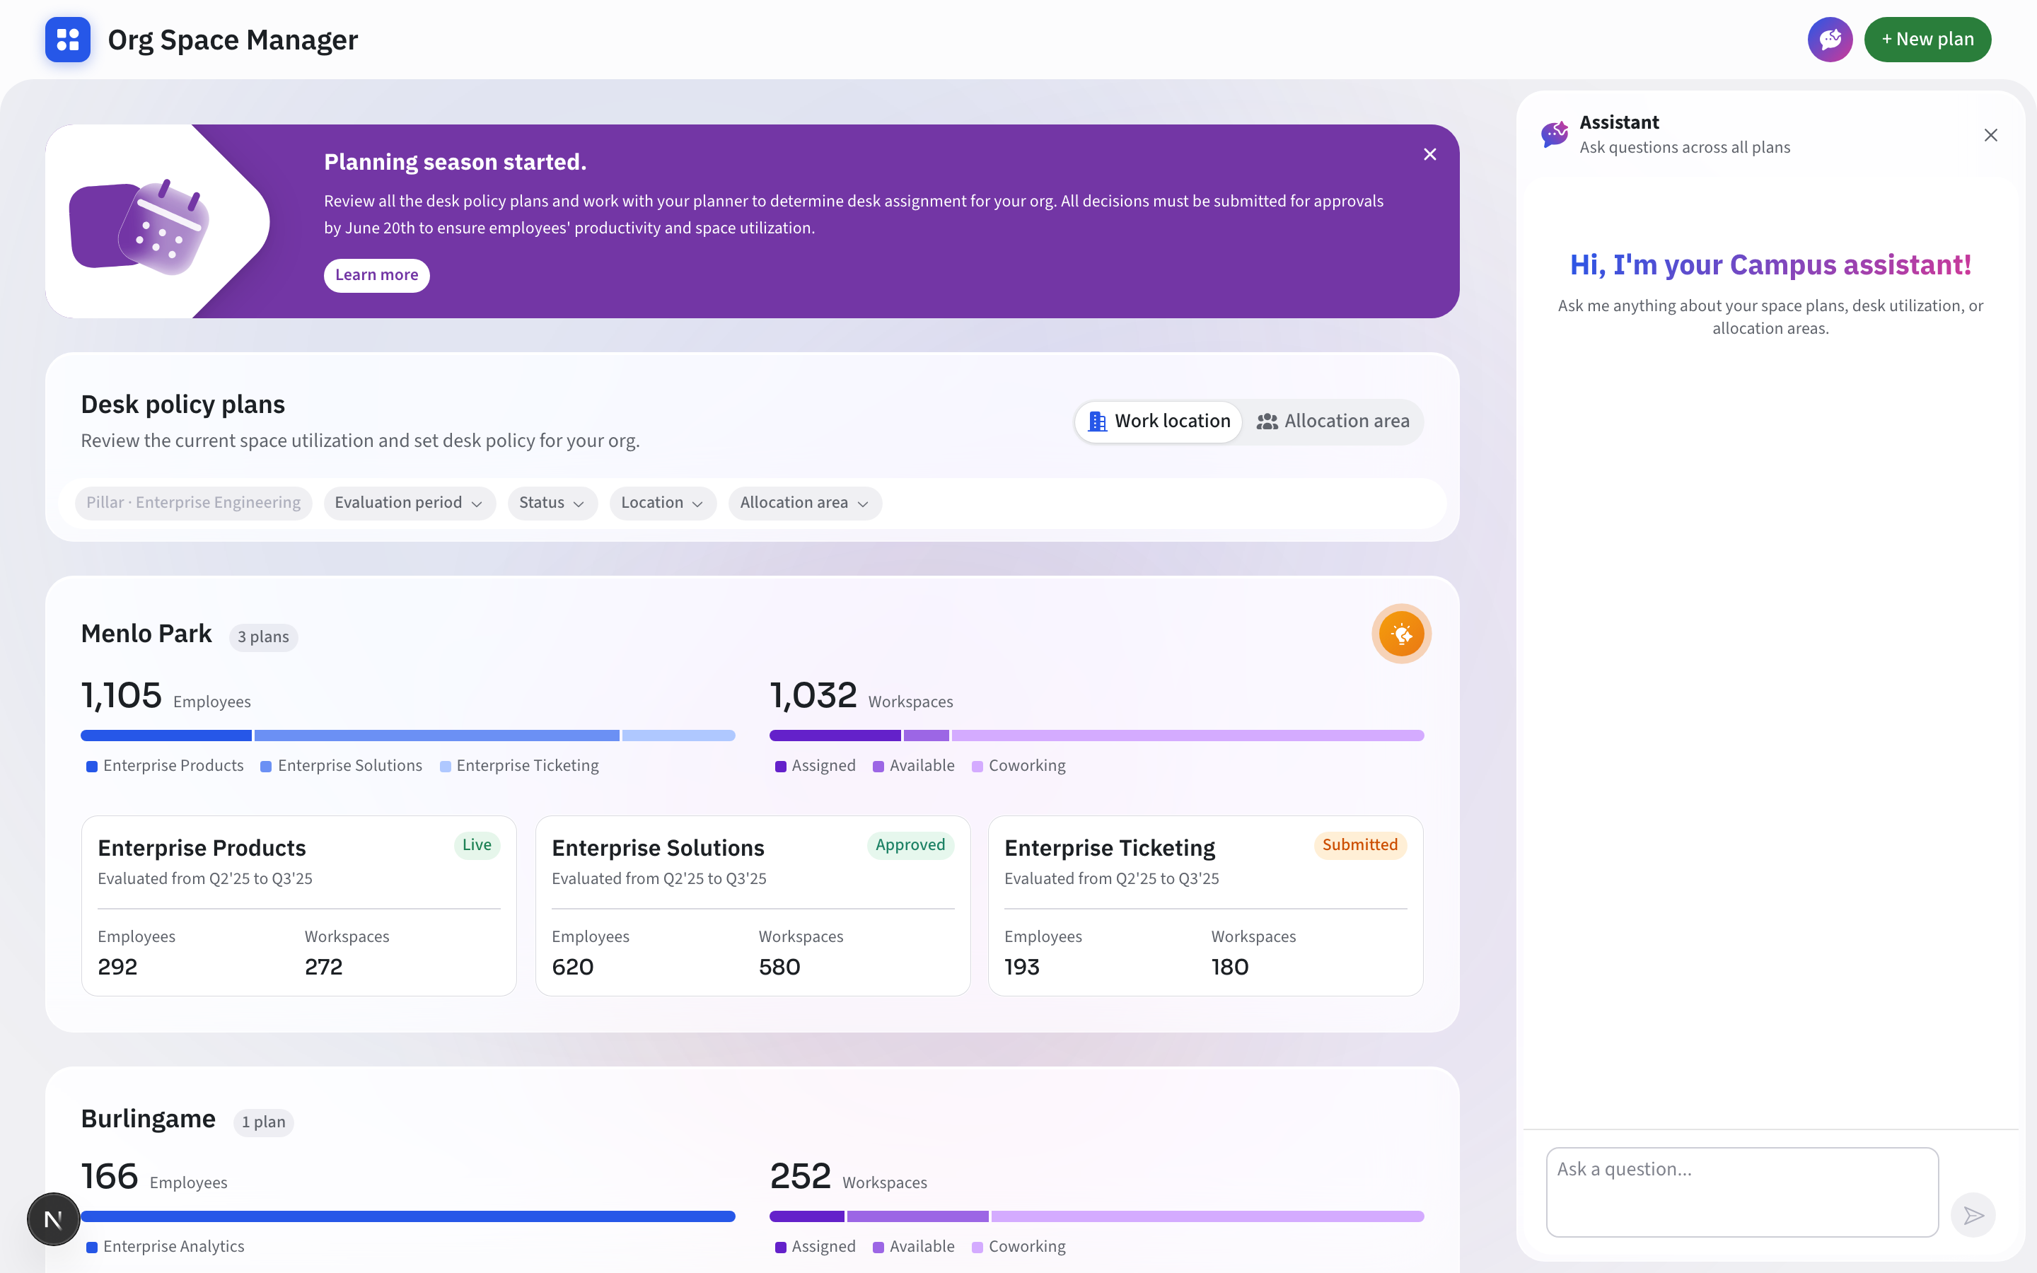Click Menlo Park 1,105 Employees total
2037x1273 pixels.
coord(166,695)
